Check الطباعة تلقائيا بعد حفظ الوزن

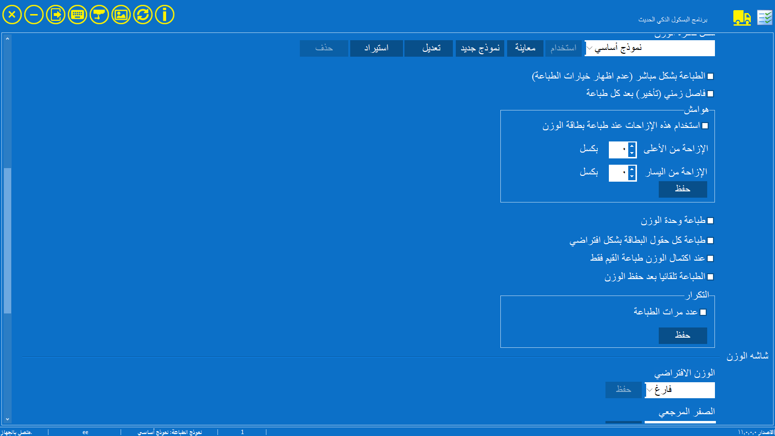711,277
